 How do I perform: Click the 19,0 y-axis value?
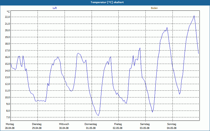click(x=7, y=37)
